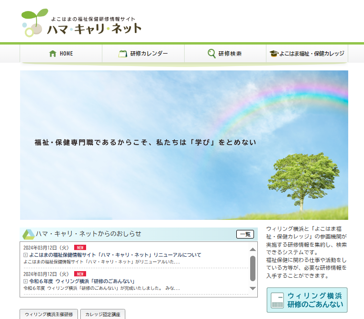Click the excerpt text ending がリニューアルいた...

tap(102, 262)
